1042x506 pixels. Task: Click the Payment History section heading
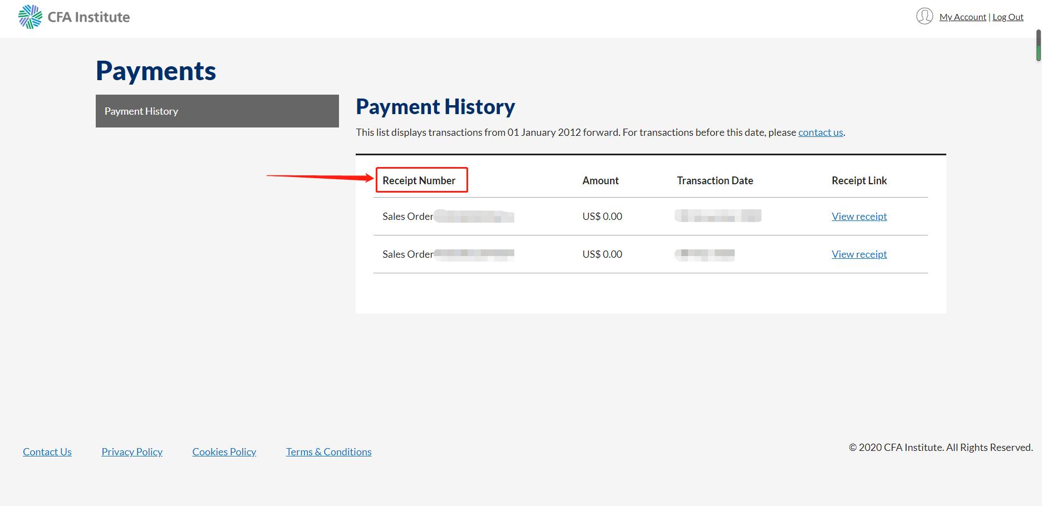click(435, 107)
